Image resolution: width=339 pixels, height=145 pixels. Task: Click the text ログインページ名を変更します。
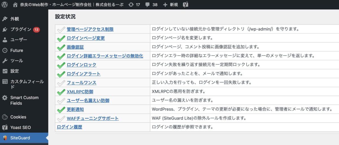click(x=182, y=38)
